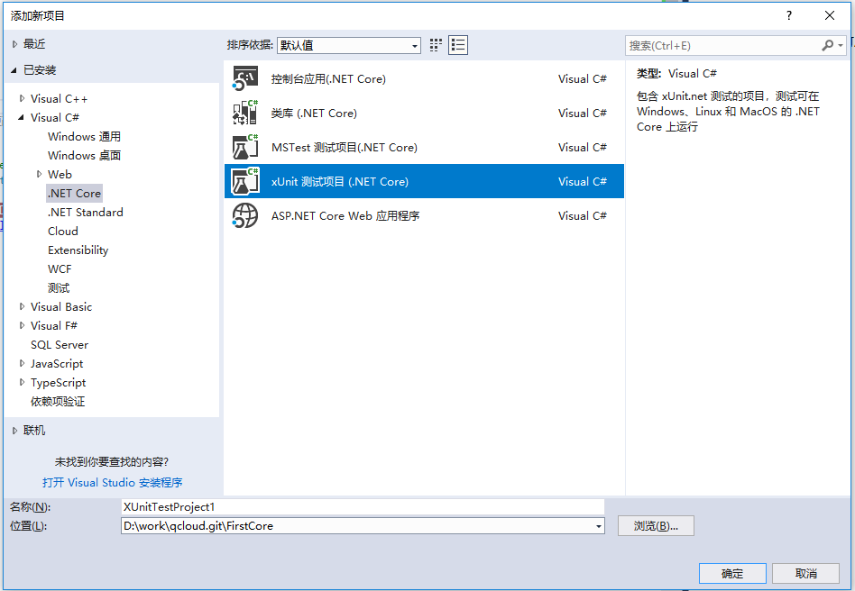This screenshot has width=855, height=591.
Task: Expand the Visual C++ tree node
Action: (22, 98)
